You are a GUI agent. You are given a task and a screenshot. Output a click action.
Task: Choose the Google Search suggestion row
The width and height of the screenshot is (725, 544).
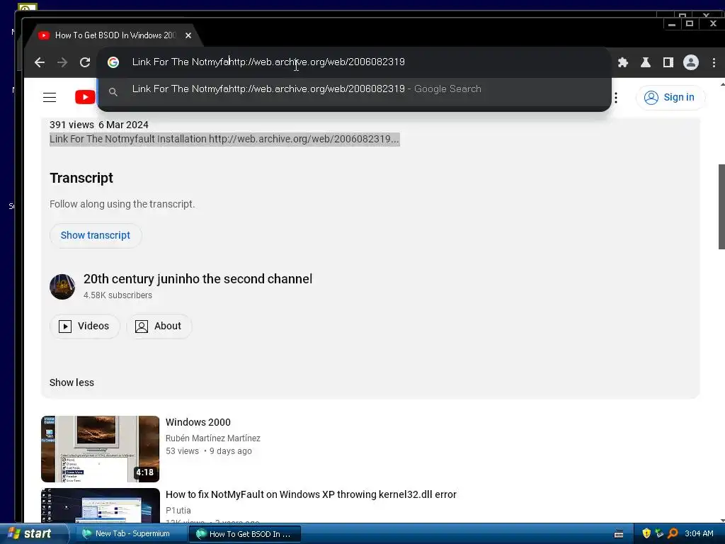[x=354, y=89]
